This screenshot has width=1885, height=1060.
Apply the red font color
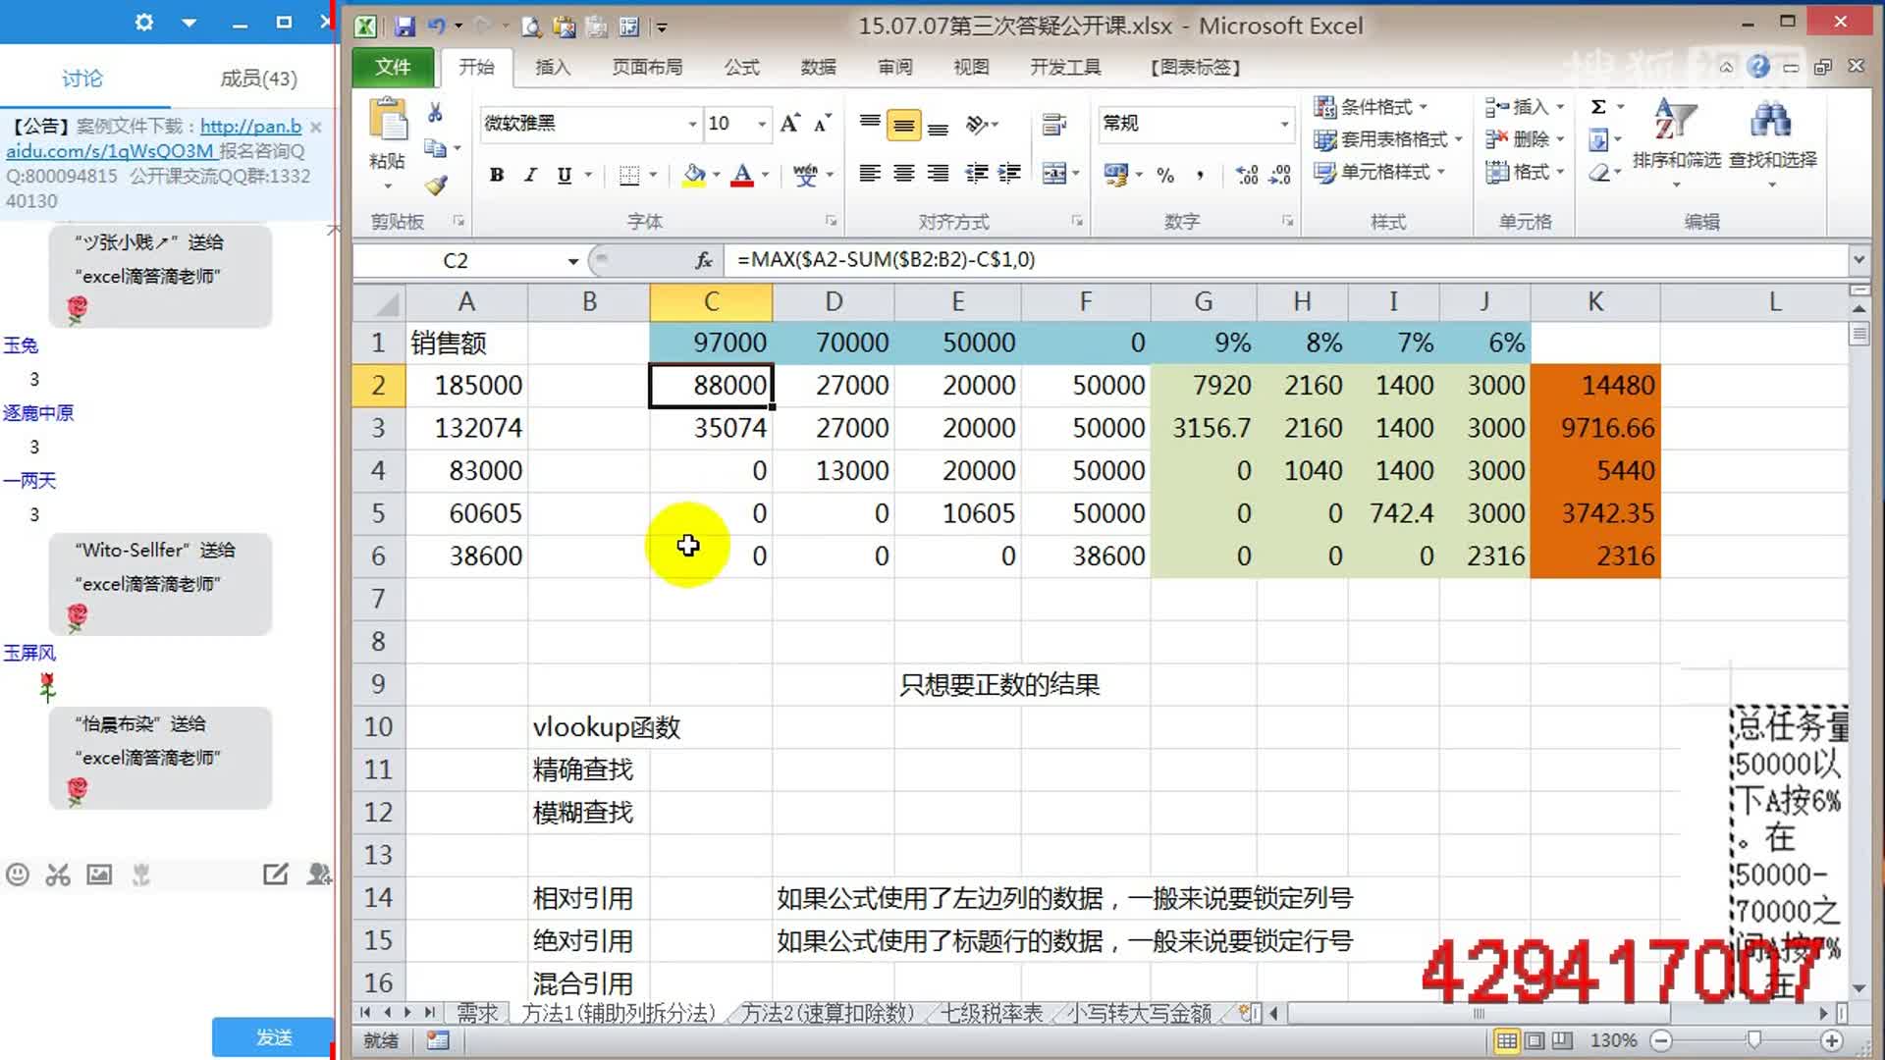(x=742, y=175)
